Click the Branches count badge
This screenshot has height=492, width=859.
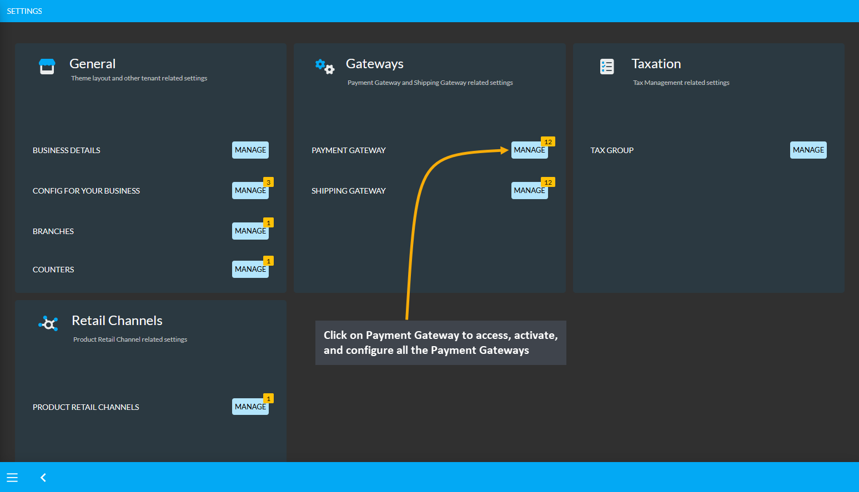click(269, 223)
